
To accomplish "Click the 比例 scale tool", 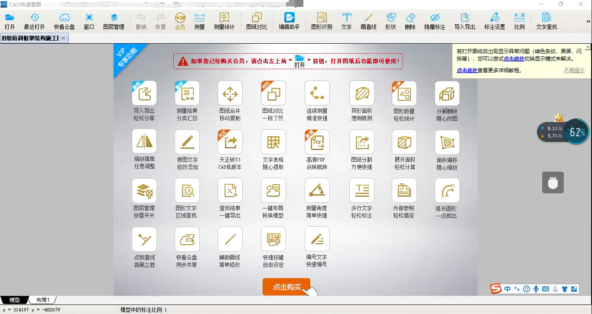I will 519,21.
